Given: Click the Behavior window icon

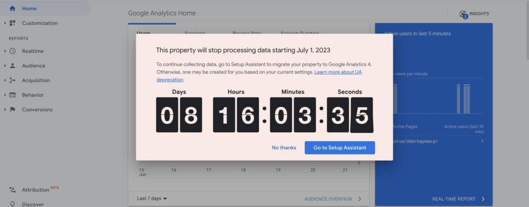Looking at the screenshot, I should (12, 95).
